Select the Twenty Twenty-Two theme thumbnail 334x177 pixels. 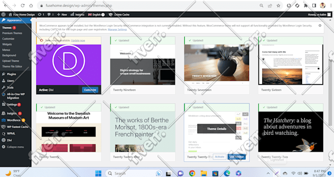coord(291,132)
